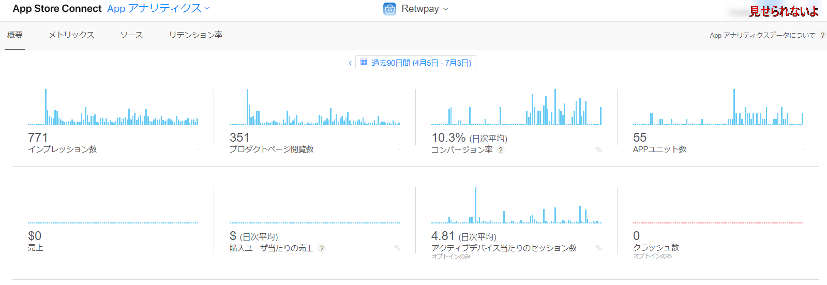This screenshot has width=827, height=285.
Task: Click help icon beside 購入ユーザ当たりの売上
Action: 322,248
